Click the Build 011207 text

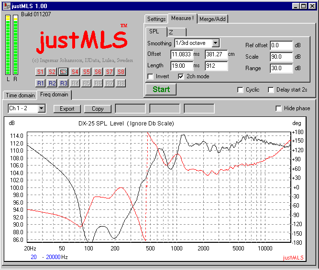tap(36, 14)
